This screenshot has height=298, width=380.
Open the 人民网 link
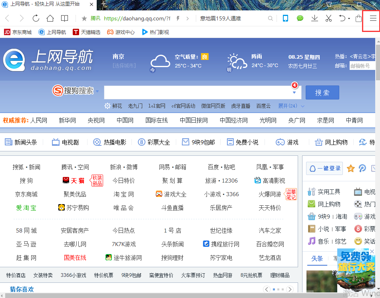point(38,120)
